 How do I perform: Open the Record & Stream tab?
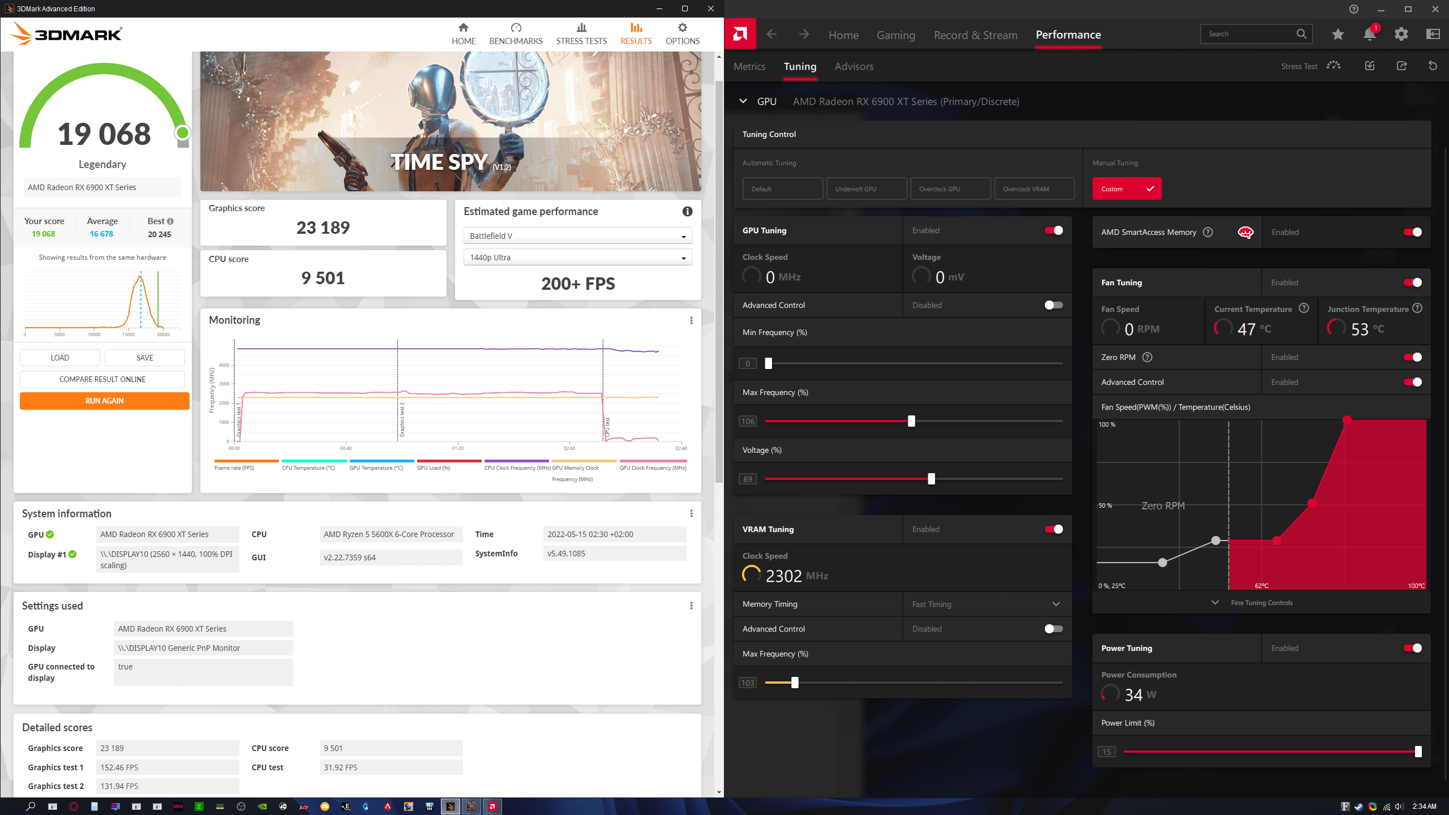(x=975, y=35)
